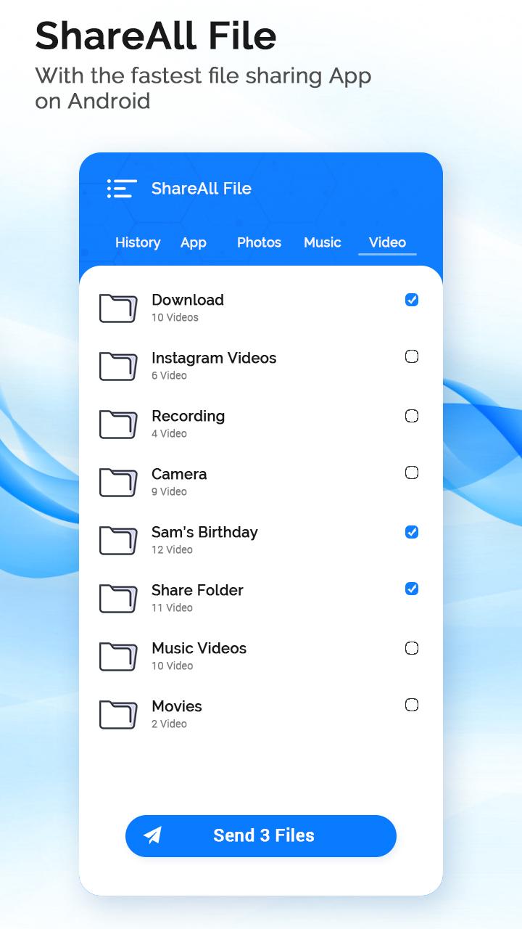Click the Download folder icon
Screen dimensions: 522x929
(x=118, y=308)
